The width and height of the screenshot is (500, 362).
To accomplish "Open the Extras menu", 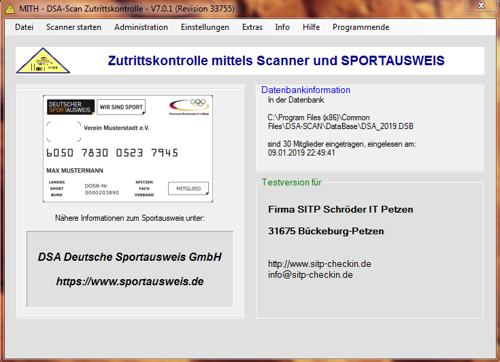I will point(252,27).
